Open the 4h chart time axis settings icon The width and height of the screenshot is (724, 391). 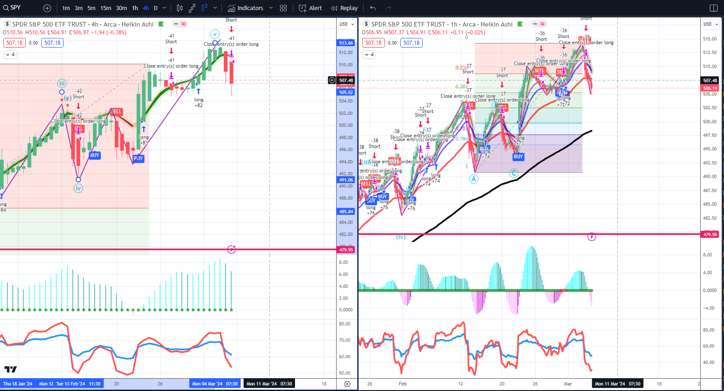(347, 384)
